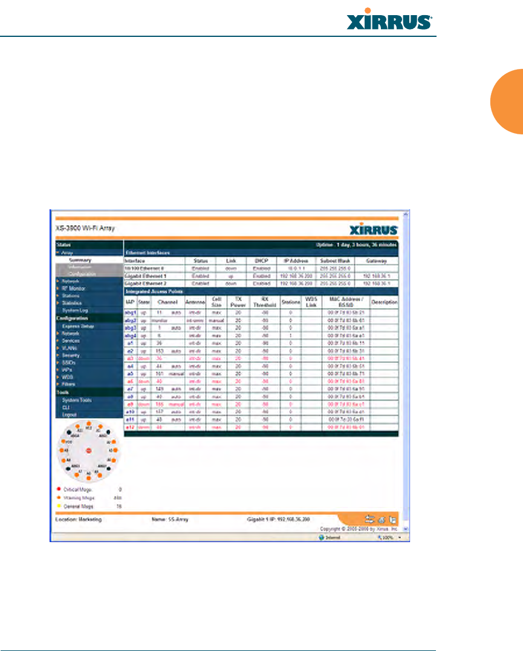Expand the VLANs item
This screenshot has height=651, width=523.
tap(58, 348)
